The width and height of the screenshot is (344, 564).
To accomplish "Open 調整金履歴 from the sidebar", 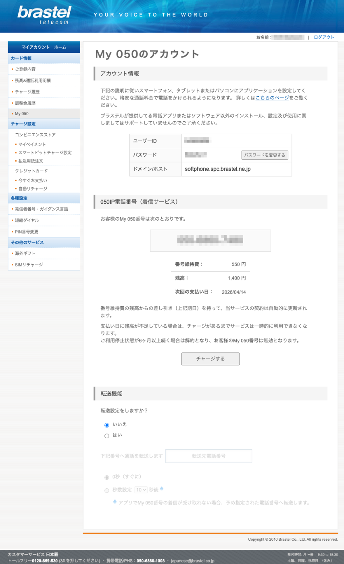I will click(x=25, y=103).
